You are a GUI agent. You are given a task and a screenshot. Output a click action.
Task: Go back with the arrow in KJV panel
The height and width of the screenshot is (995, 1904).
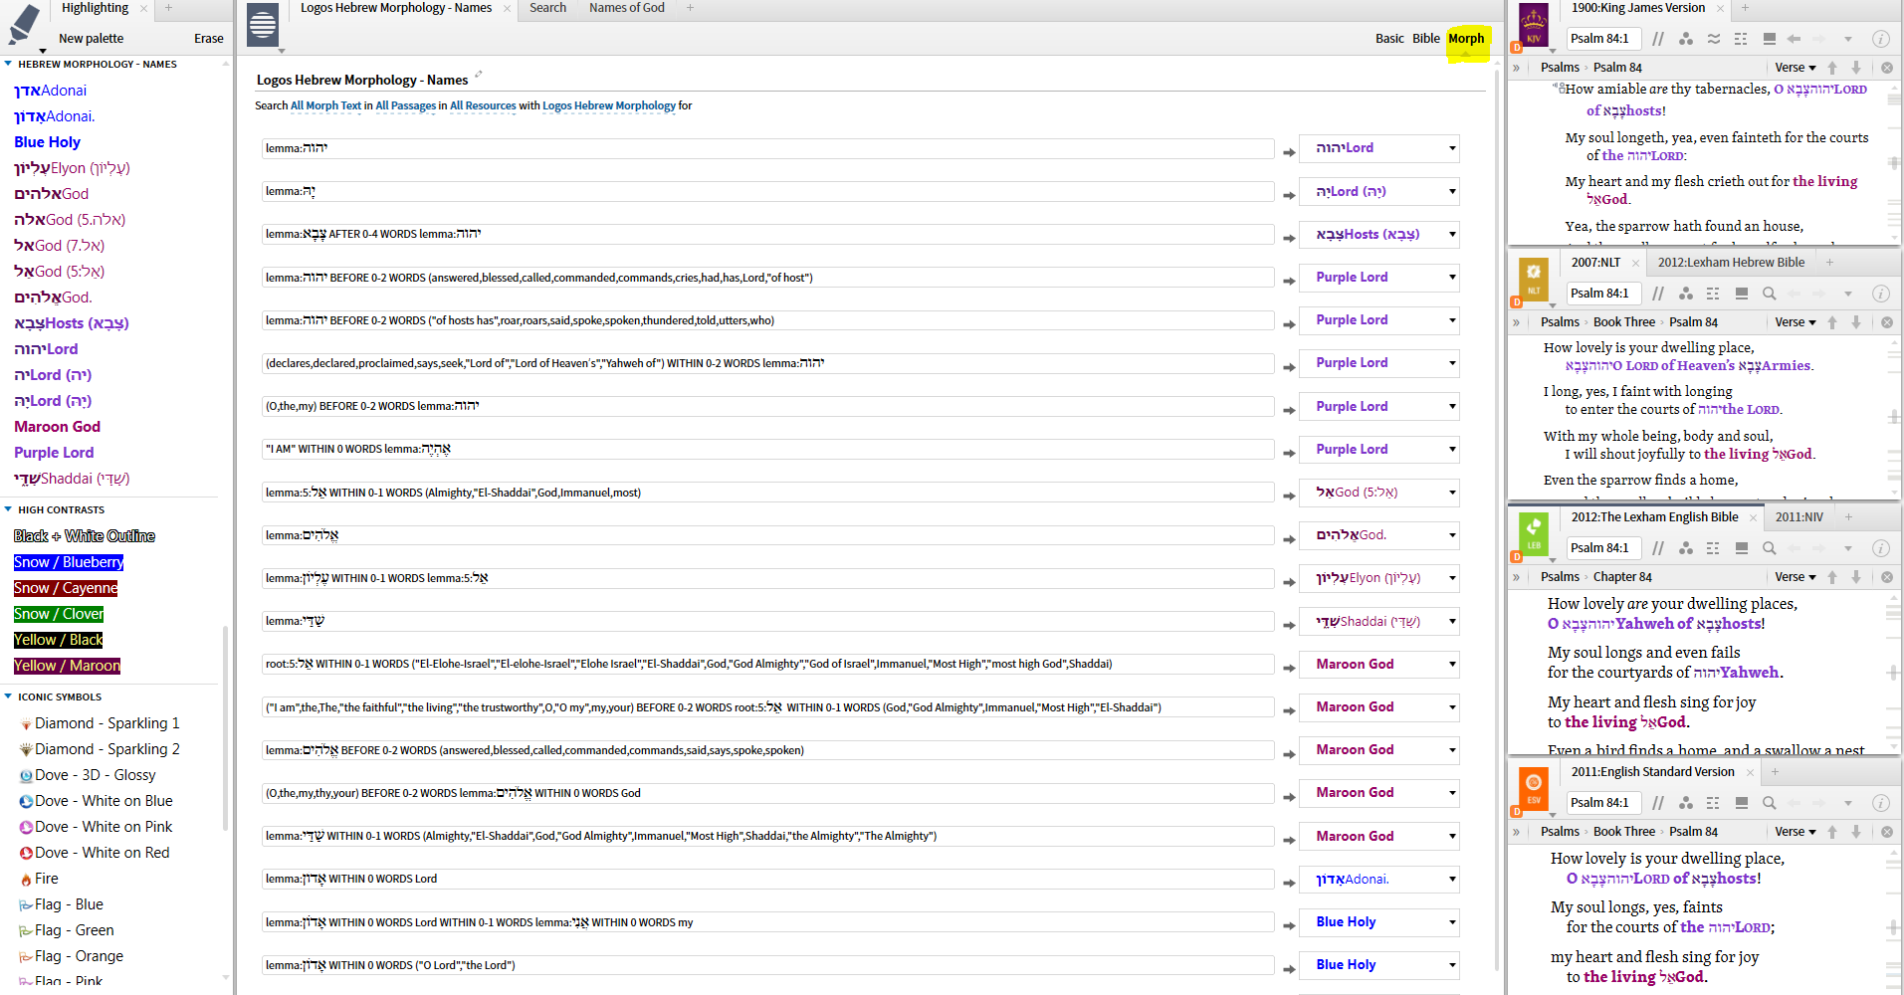coord(1794,39)
